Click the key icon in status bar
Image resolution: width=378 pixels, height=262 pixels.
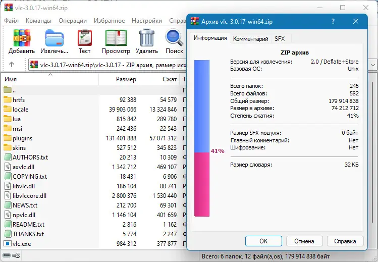pos(17,255)
